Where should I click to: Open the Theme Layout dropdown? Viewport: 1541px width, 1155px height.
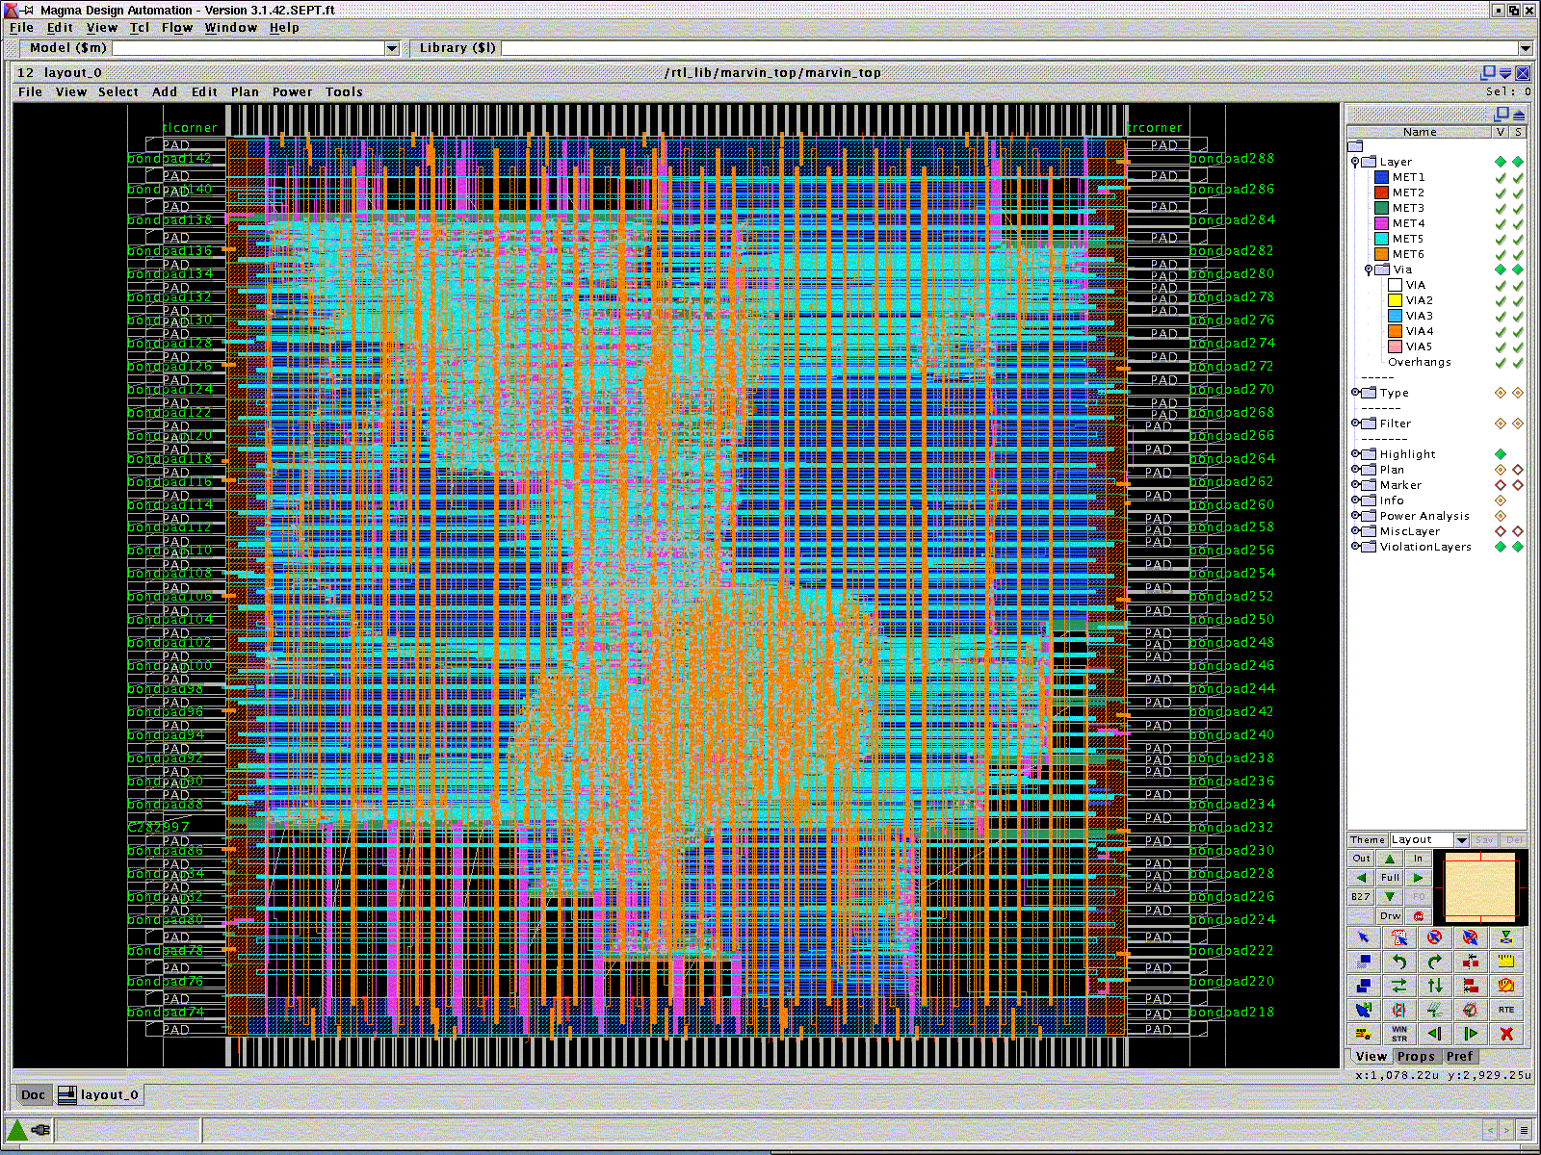1461,840
